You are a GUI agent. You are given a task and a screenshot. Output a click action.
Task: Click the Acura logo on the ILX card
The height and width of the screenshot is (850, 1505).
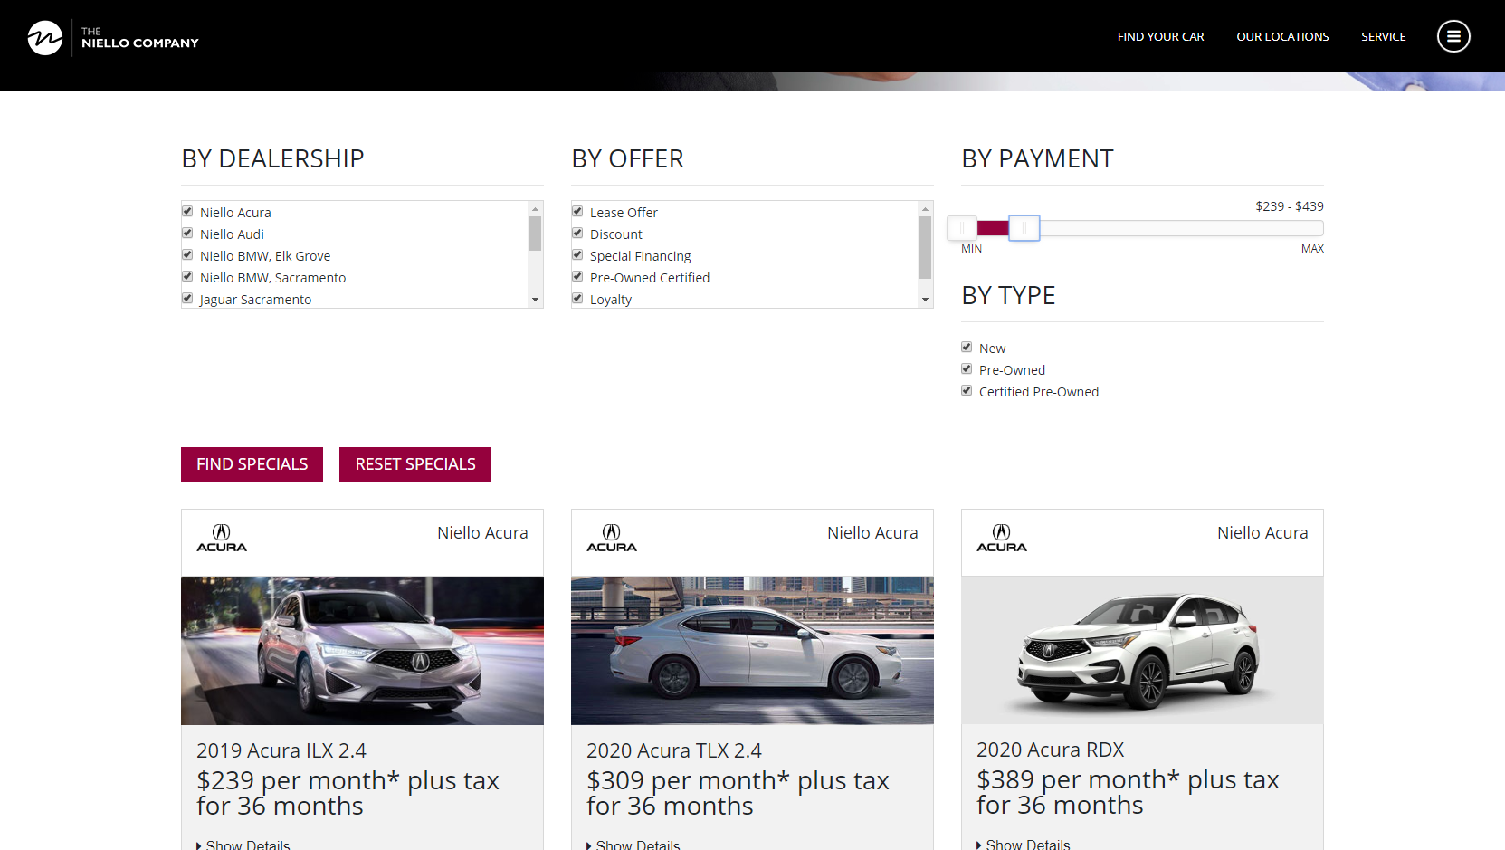tap(222, 538)
